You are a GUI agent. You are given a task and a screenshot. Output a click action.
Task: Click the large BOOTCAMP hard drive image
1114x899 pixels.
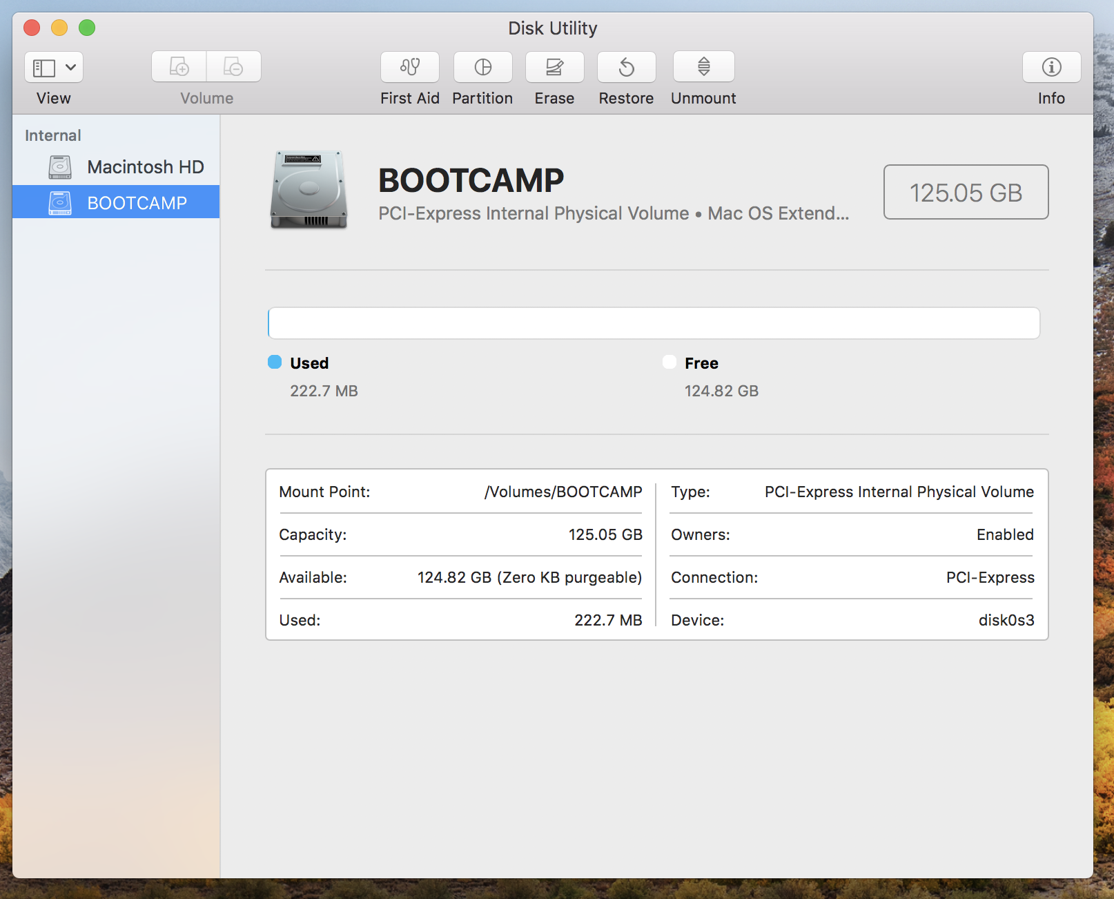coord(309,190)
